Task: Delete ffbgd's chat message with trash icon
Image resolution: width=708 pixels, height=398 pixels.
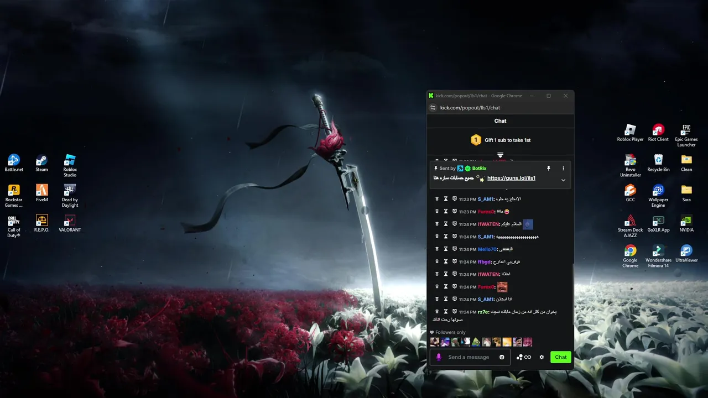Action: (437, 261)
